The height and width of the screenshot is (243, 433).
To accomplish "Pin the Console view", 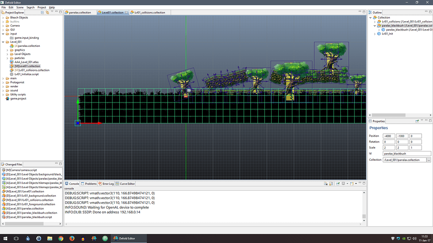I will pos(339,184).
